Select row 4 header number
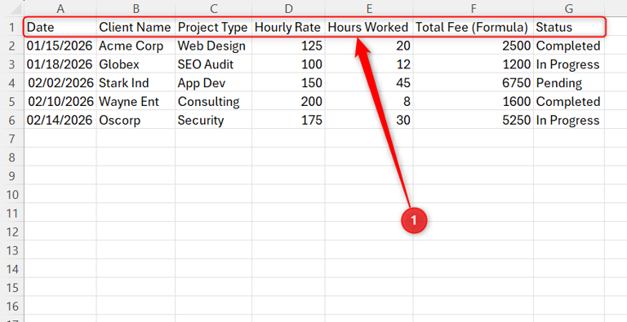The width and height of the screenshot is (627, 322). (x=12, y=82)
